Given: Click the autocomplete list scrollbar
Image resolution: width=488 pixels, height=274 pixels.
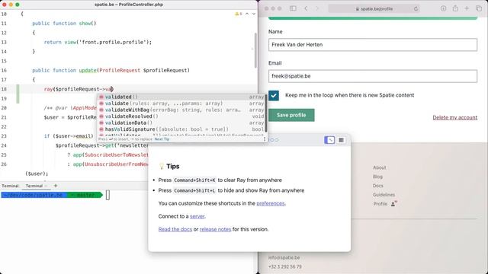Looking at the screenshot, I should (x=266, y=113).
